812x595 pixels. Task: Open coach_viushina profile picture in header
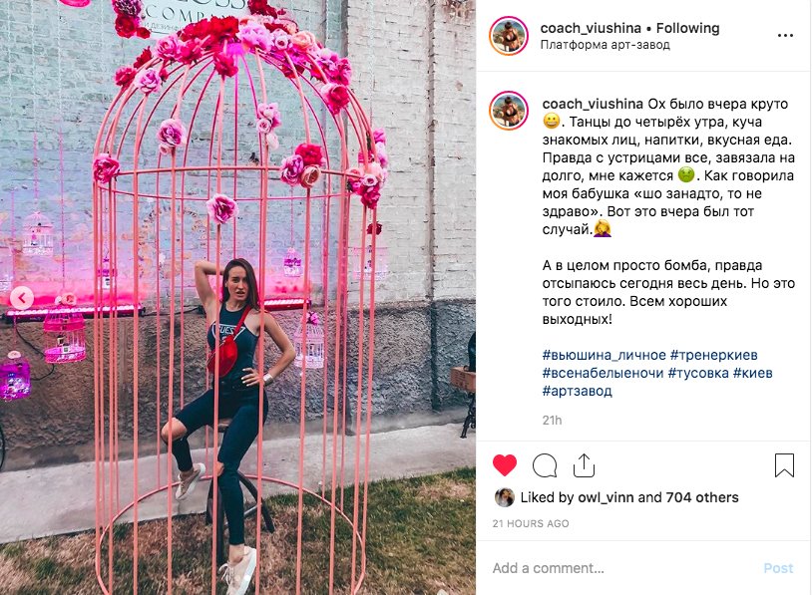pos(509,36)
